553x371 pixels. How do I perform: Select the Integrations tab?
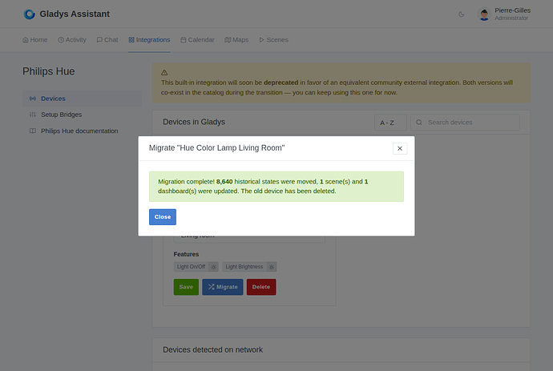149,40
